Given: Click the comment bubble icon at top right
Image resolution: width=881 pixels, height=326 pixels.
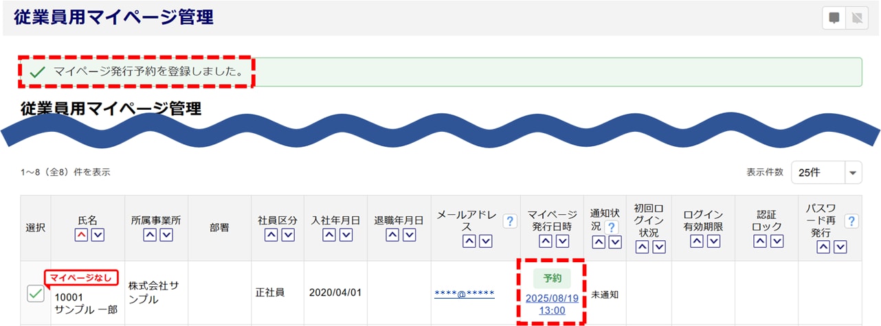Looking at the screenshot, I should coord(834,18).
